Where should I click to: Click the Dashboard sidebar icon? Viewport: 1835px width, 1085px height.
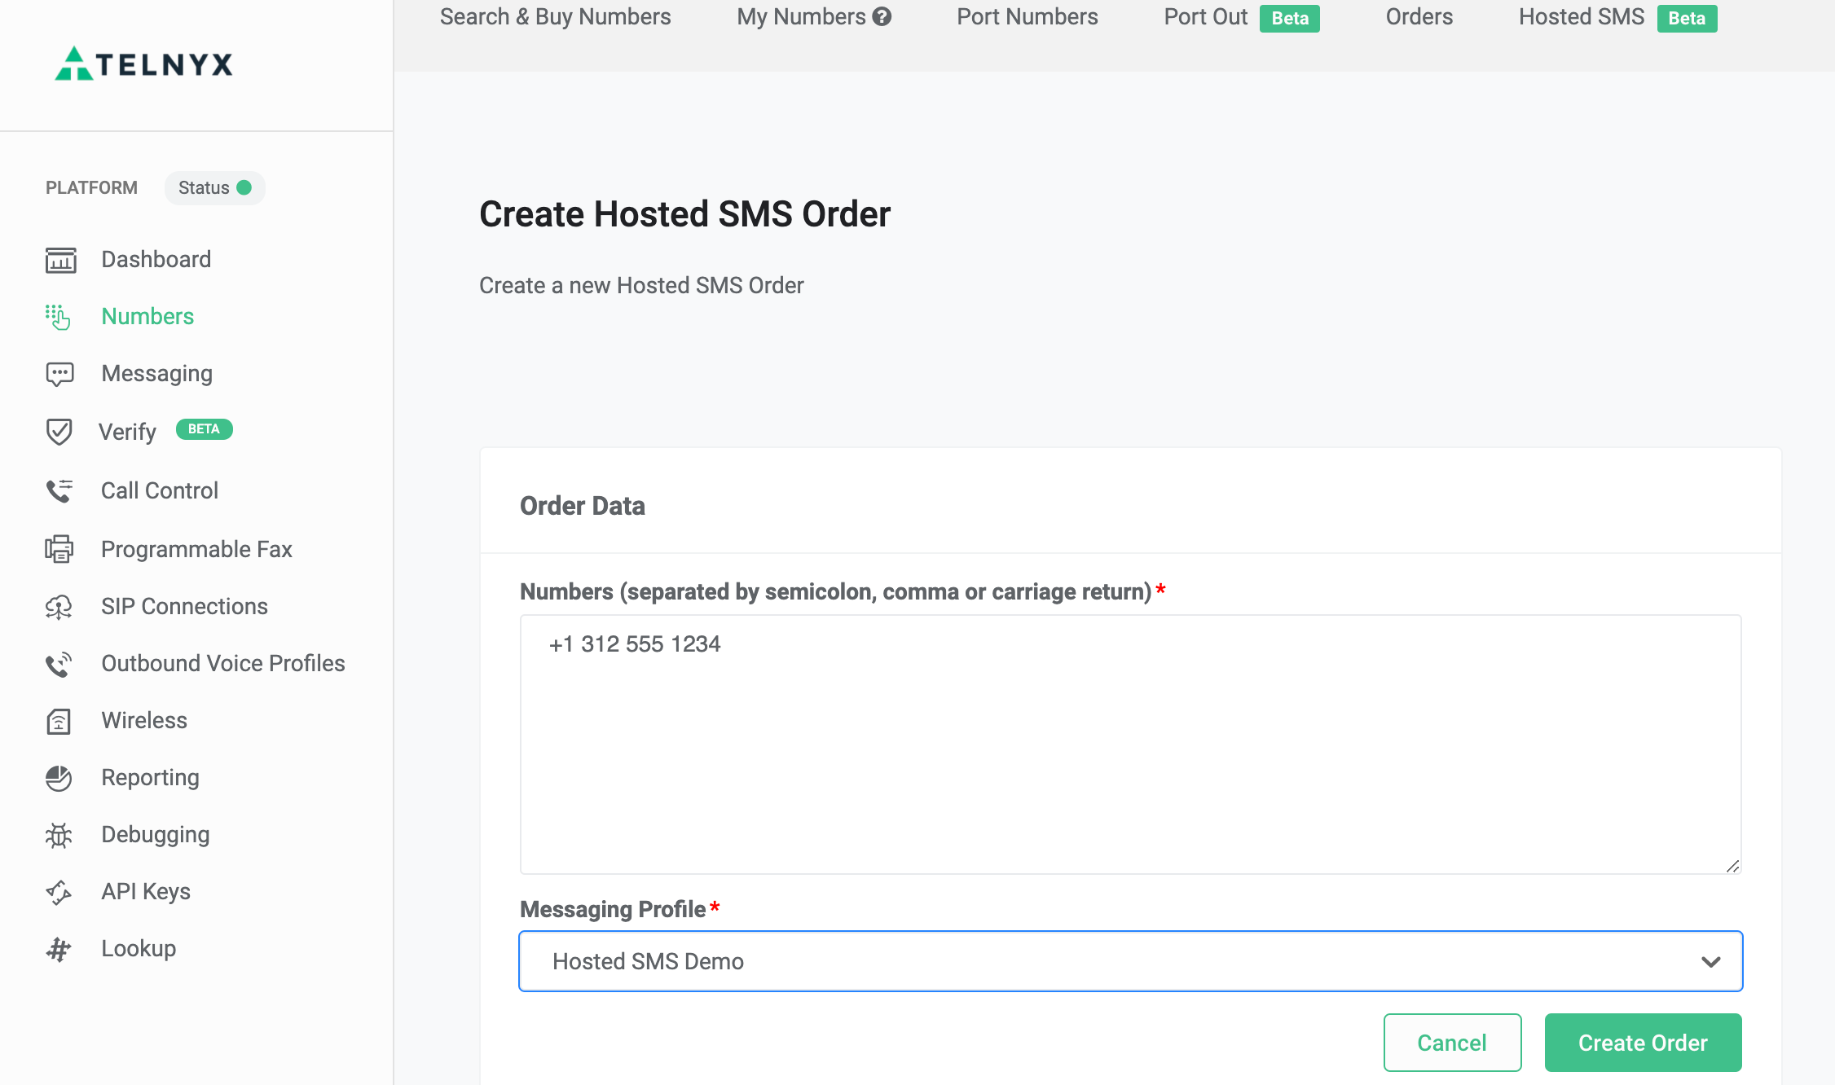click(x=60, y=260)
